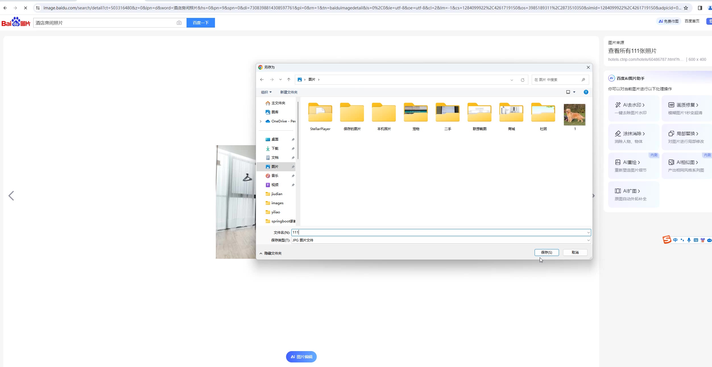The height and width of the screenshot is (367, 712).
Task: Go up one folder level with the up arrow
Action: click(x=289, y=80)
